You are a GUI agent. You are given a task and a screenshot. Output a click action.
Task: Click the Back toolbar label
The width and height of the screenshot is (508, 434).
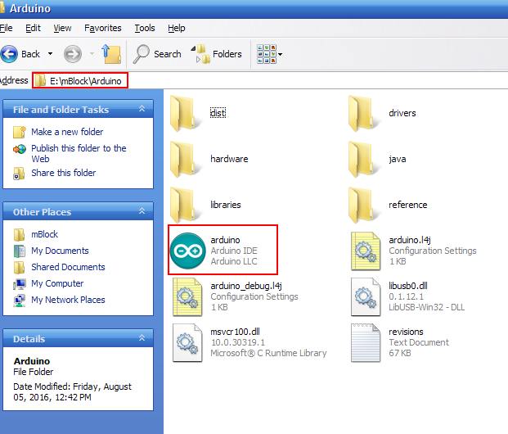31,54
